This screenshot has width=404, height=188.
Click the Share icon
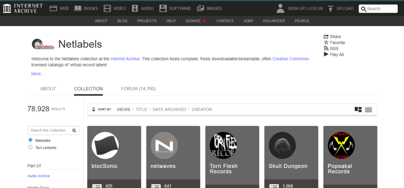[x=326, y=36]
